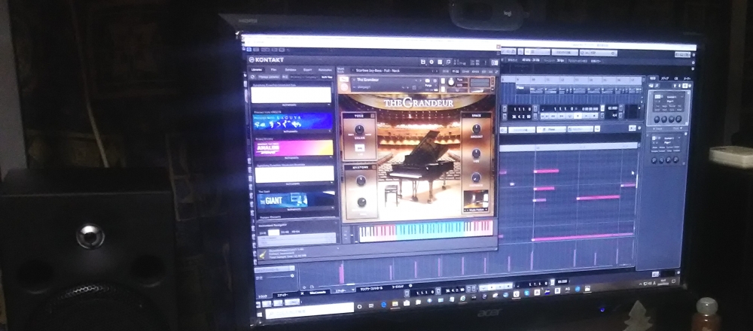Click Manage Libraries button
The width and height of the screenshot is (753, 331).
(269, 77)
